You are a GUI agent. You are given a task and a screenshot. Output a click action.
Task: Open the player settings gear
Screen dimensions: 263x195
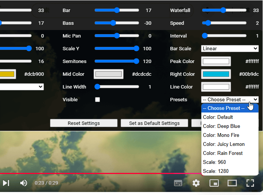196,183
